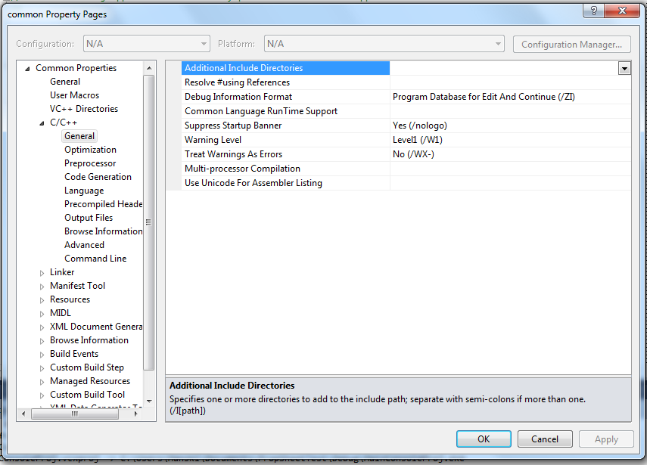This screenshot has width=647, height=465.
Task: Click the tree vertical scrollbar down arrow
Action: tap(149, 401)
